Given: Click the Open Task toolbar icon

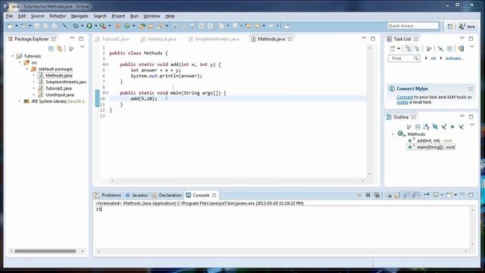Looking at the screenshot, I should 151,26.
